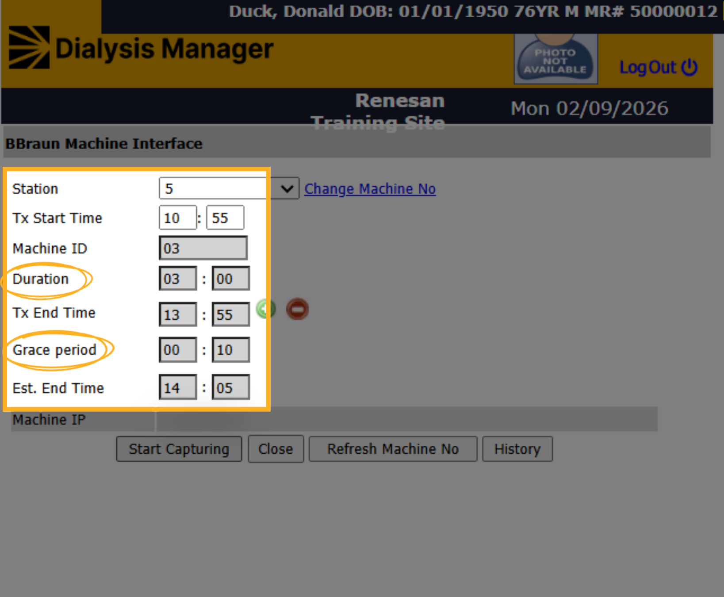
Task: Click the red minus remove icon
Action: point(297,309)
